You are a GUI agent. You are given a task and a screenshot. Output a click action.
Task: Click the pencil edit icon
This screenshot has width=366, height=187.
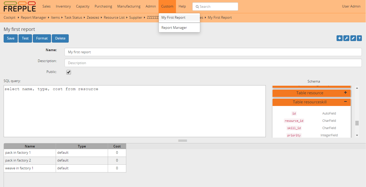[x=353, y=38]
